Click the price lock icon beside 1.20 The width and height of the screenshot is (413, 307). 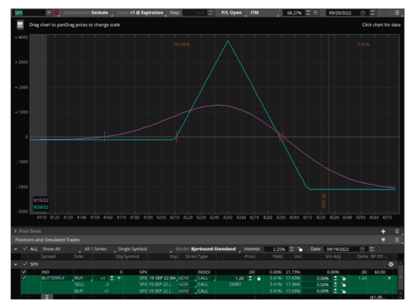pos(258,279)
